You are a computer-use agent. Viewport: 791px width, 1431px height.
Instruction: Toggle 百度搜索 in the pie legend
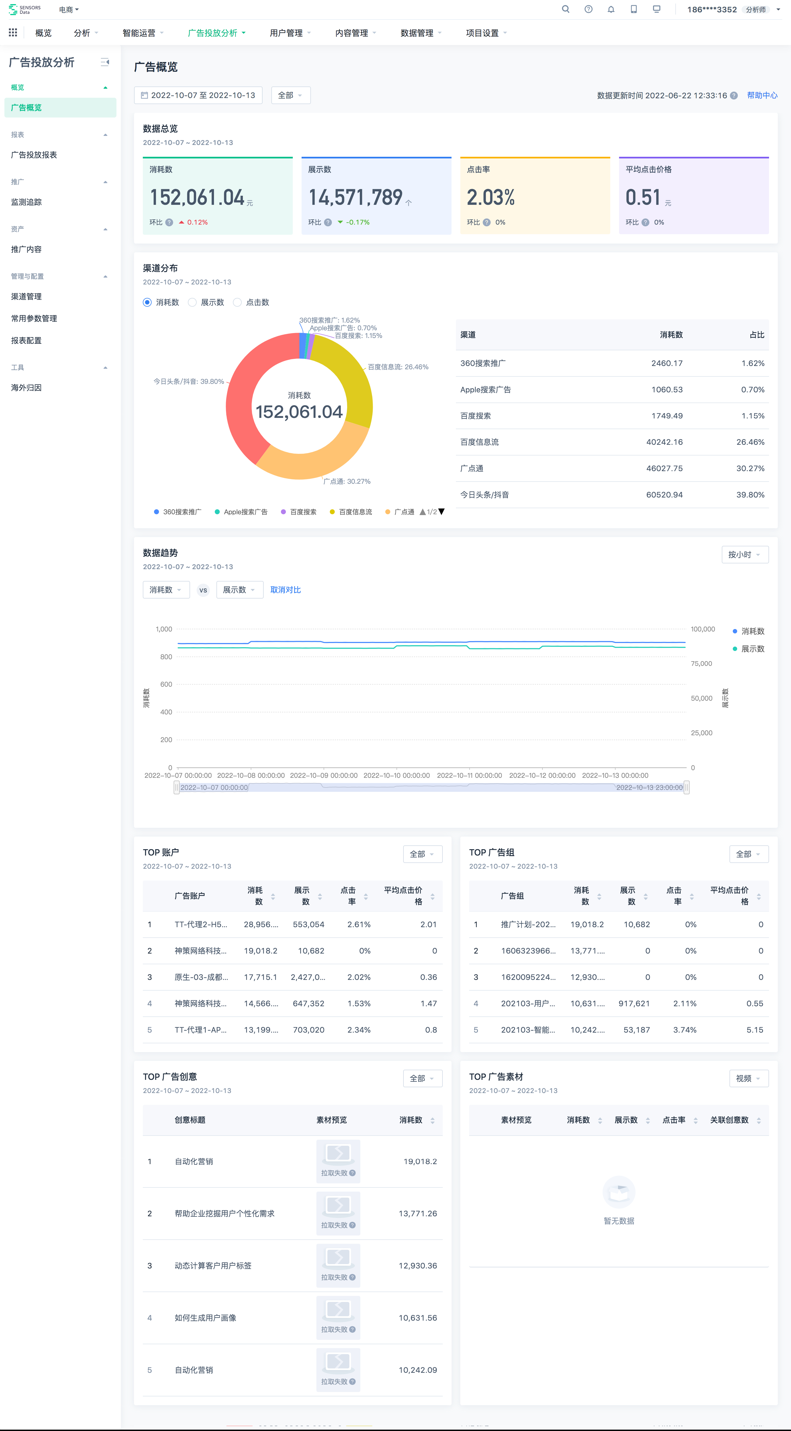point(299,512)
